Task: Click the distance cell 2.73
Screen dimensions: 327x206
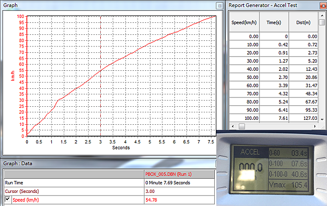Action: (x=304, y=53)
